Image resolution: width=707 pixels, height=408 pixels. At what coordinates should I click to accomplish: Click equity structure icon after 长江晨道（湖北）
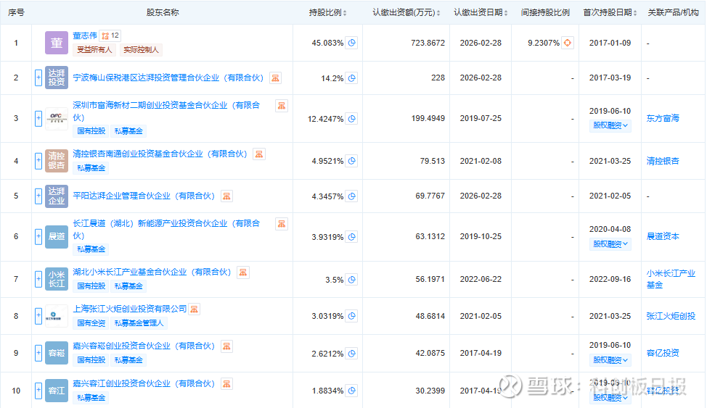pos(282,224)
